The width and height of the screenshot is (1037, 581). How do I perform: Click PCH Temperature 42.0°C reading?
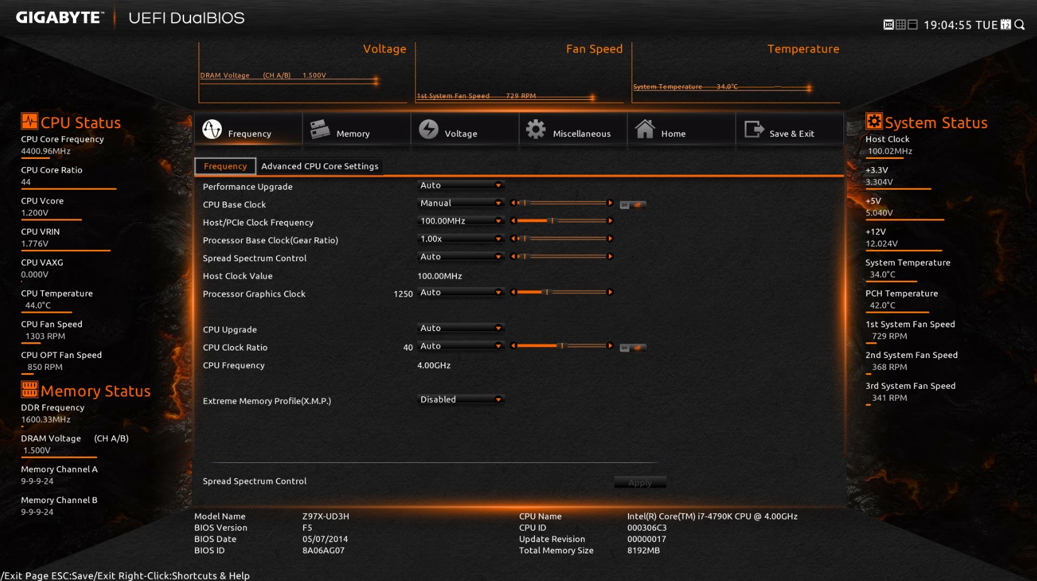[x=882, y=305]
